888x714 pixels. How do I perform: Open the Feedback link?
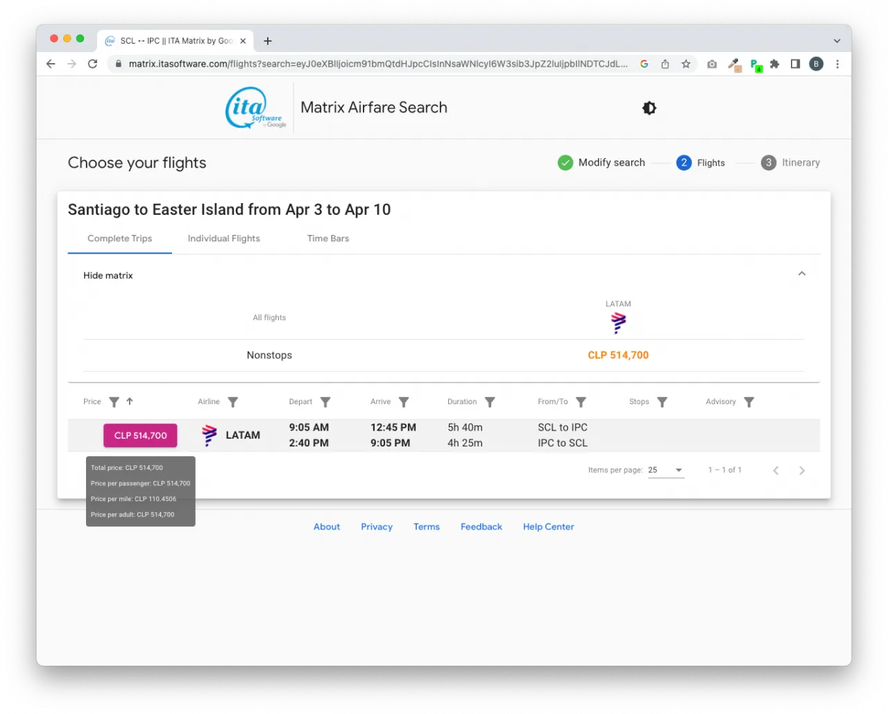point(481,527)
